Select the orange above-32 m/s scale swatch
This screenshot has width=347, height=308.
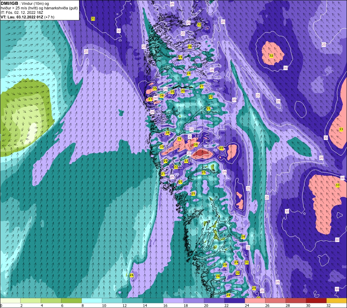337,300
